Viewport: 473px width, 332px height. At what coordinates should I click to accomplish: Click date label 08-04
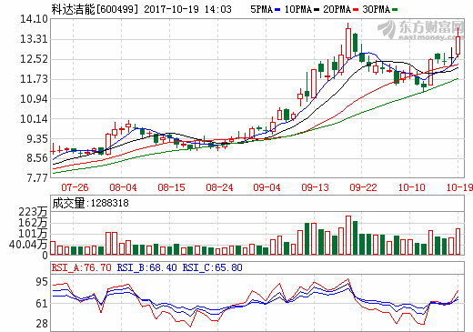(123, 187)
